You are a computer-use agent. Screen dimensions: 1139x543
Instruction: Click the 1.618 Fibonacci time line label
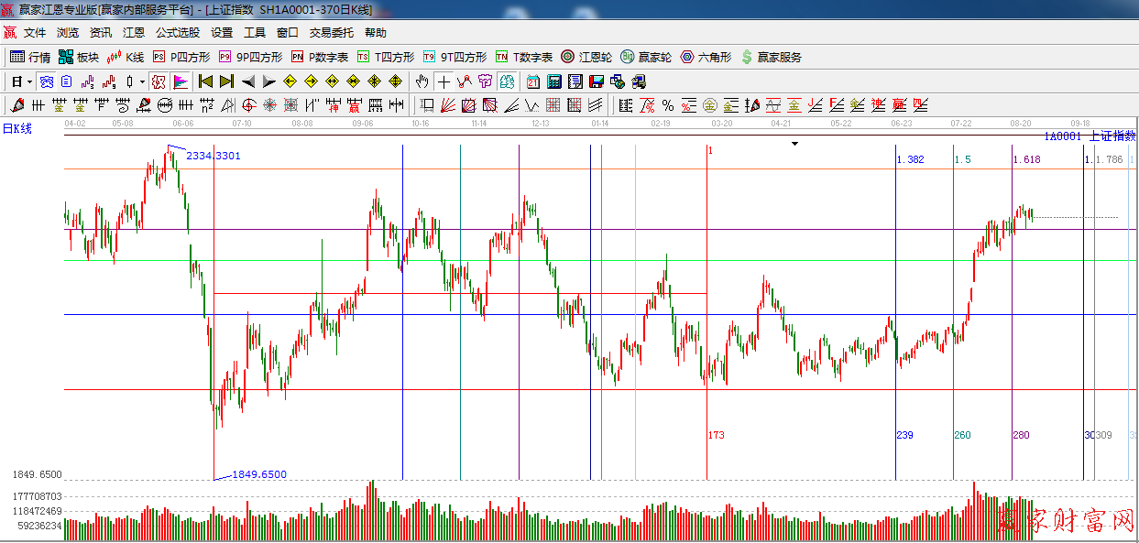tap(1026, 159)
